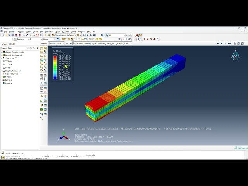Screen dimensions: 248x186
Task: Select XYPlots in the session tree
Action: 9,61
